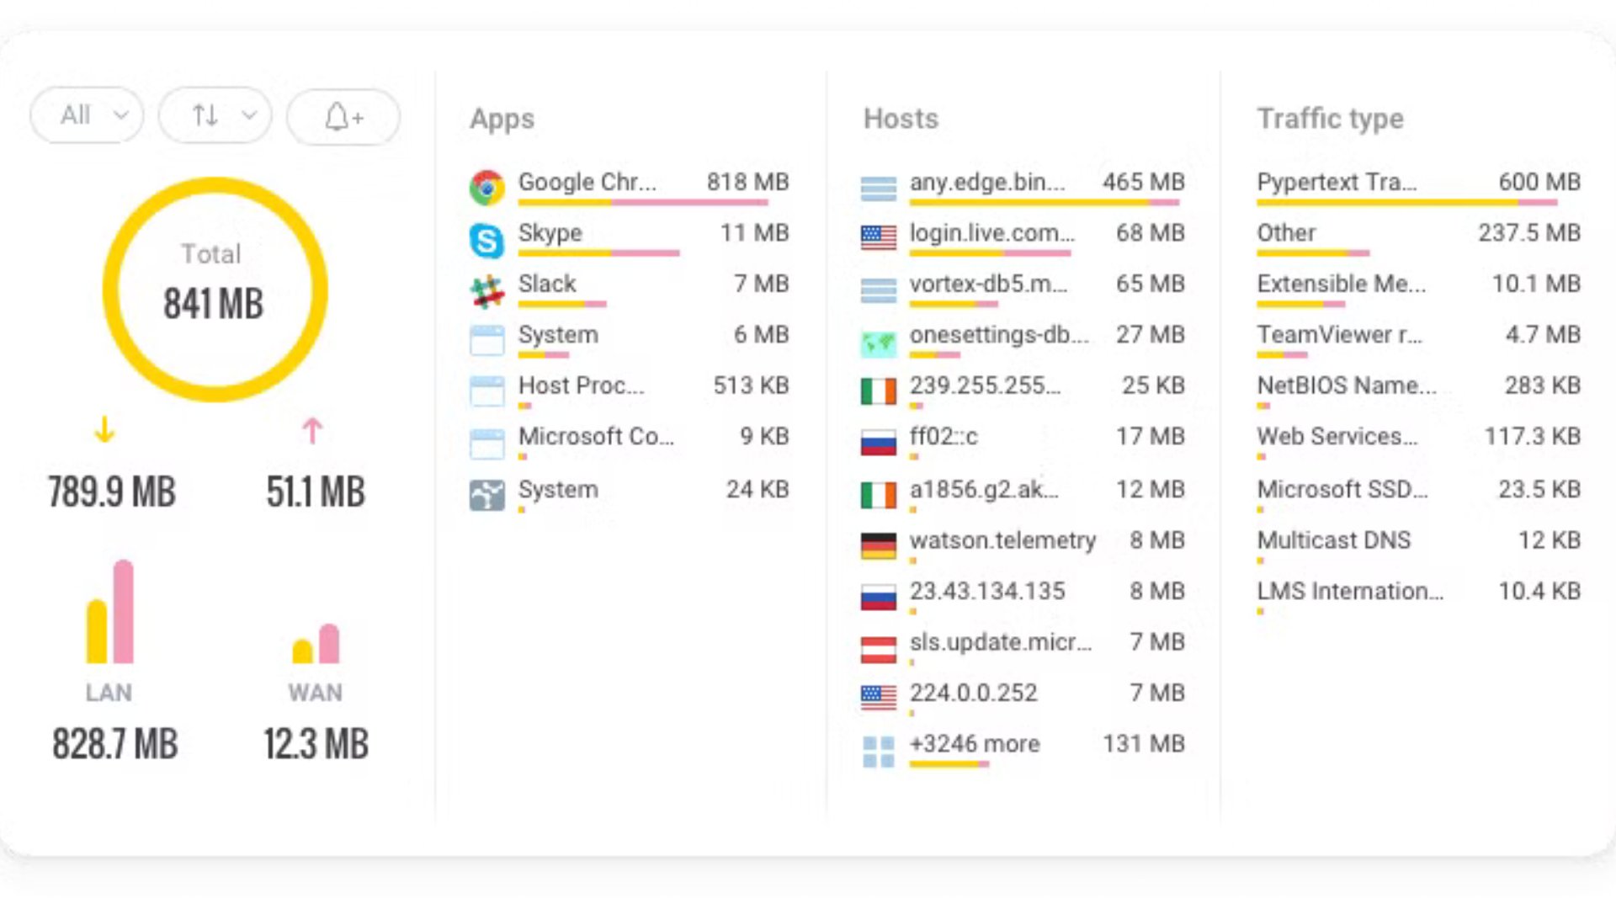Viewport: 1616px width, 909px height.
Task: Select the Pypertext Transfer traffic type row
Action: (1337, 183)
